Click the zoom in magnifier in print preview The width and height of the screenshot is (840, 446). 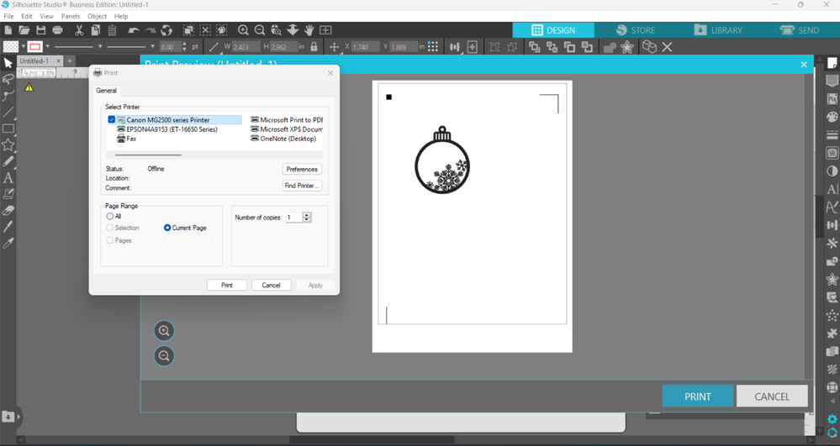coord(164,331)
